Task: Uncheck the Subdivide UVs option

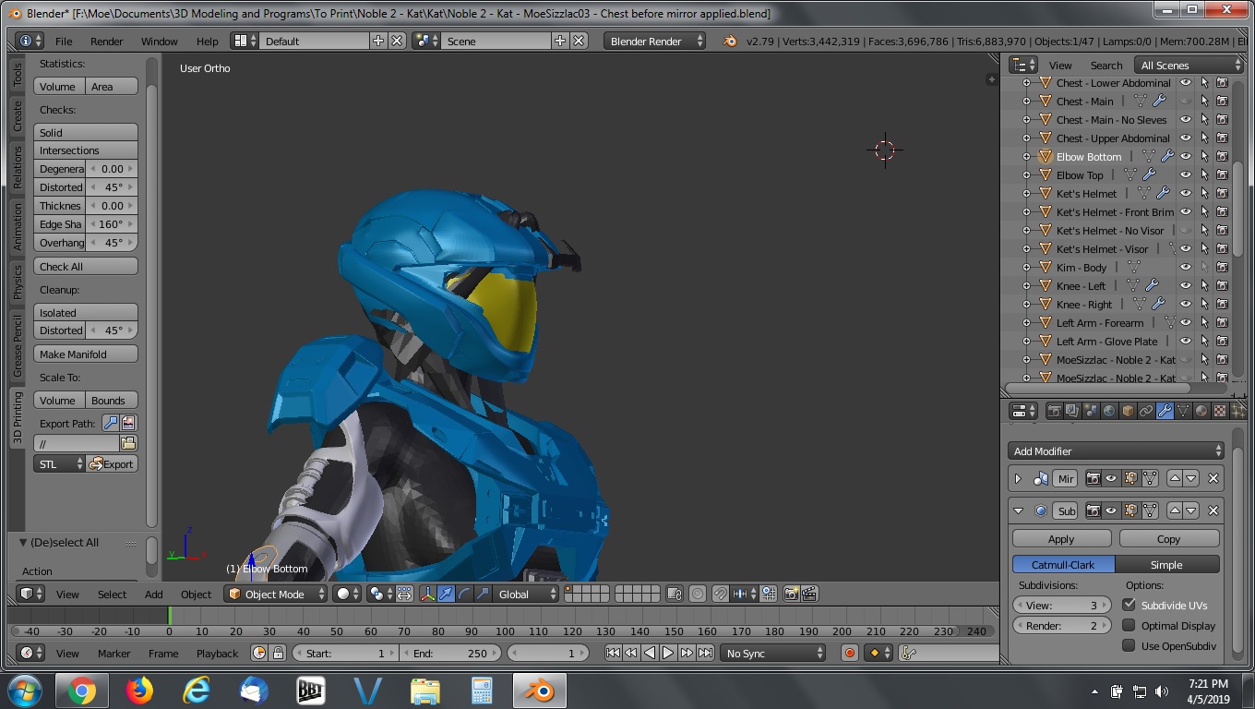Action: 1129,605
